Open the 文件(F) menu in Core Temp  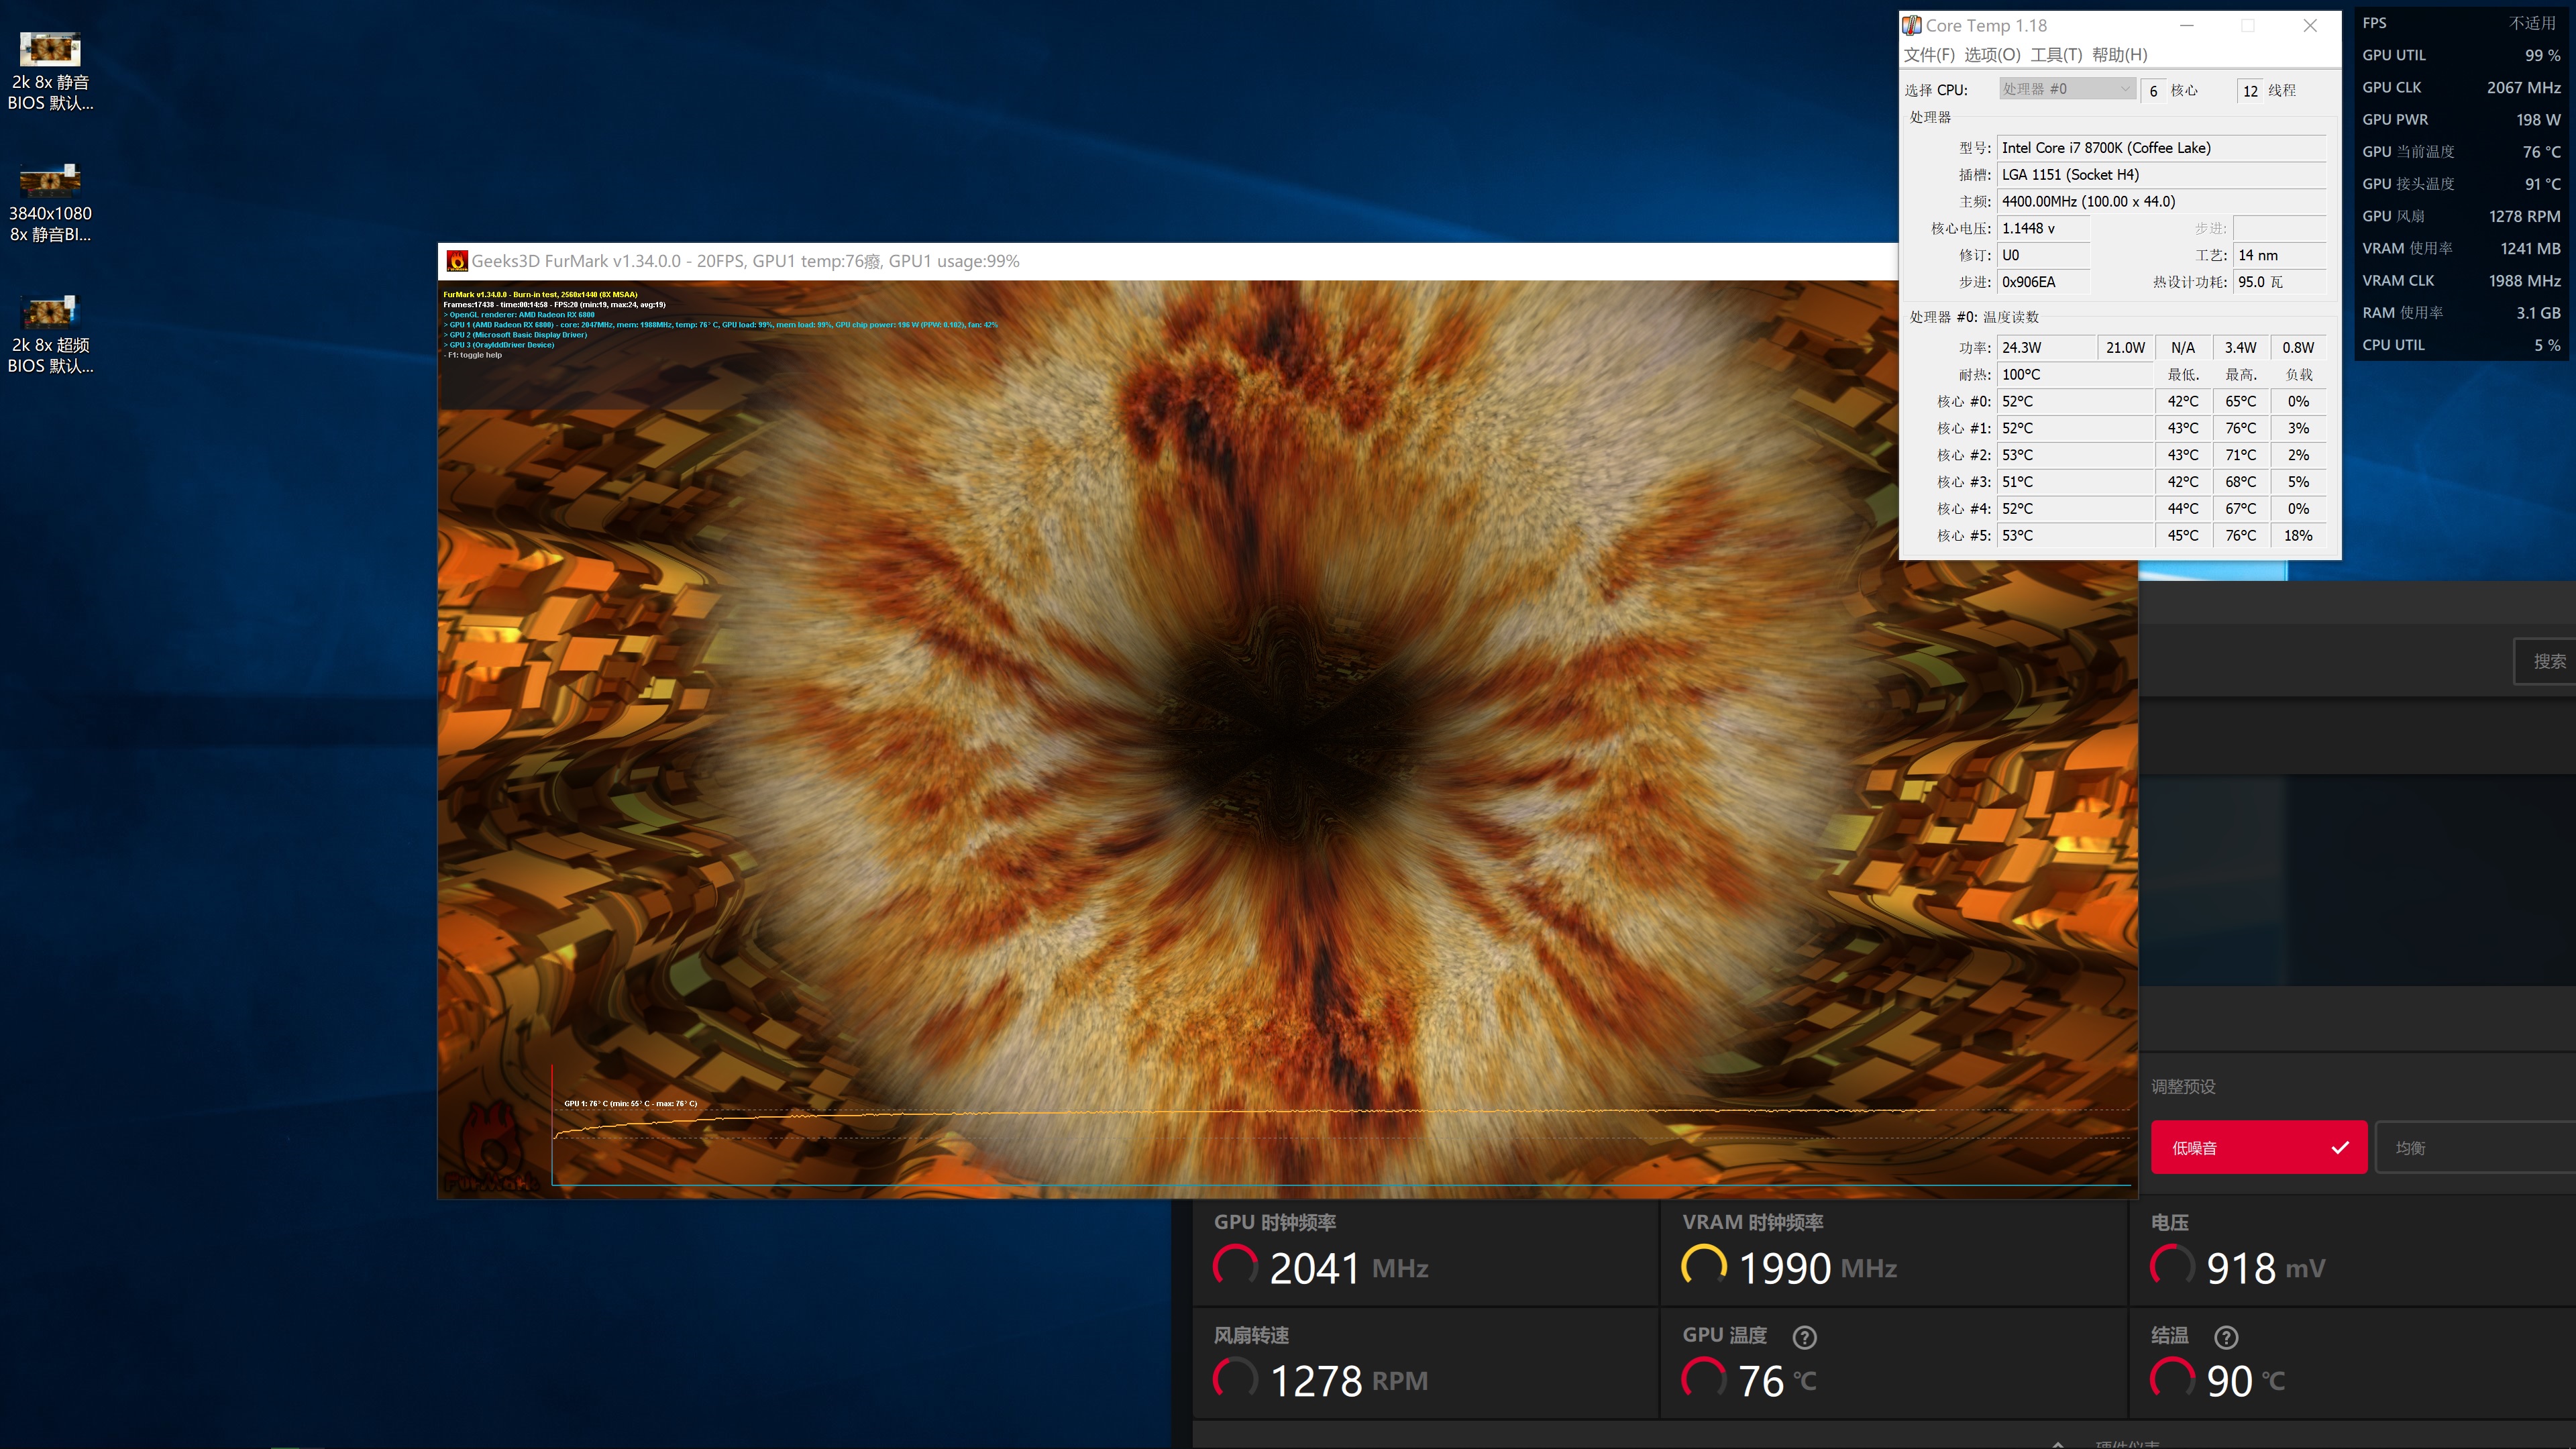click(1928, 55)
